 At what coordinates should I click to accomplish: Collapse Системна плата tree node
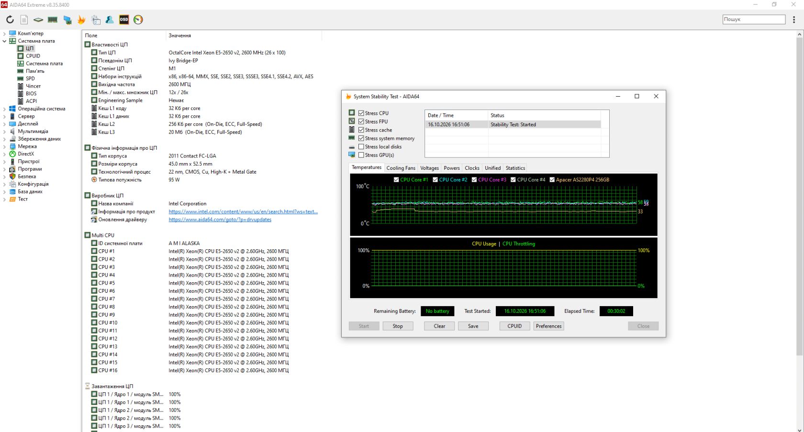(4, 41)
